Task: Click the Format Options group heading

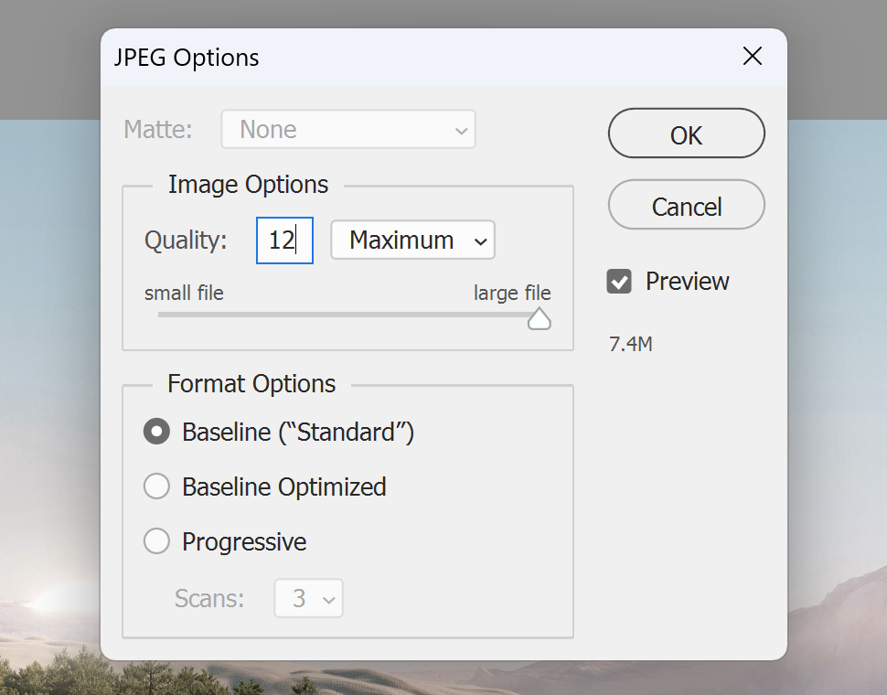Action: click(251, 384)
